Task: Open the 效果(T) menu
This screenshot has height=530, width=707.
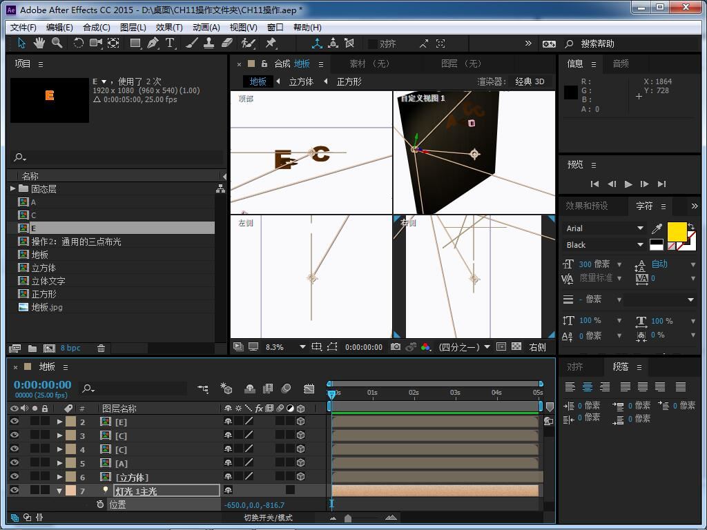Action: point(169,27)
